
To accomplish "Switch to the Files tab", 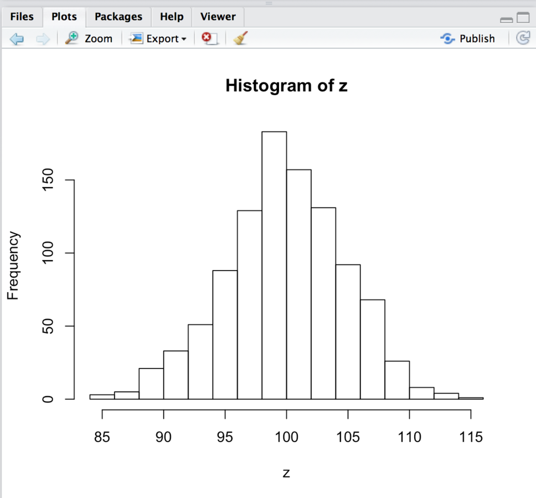I will pyautogui.click(x=22, y=17).
